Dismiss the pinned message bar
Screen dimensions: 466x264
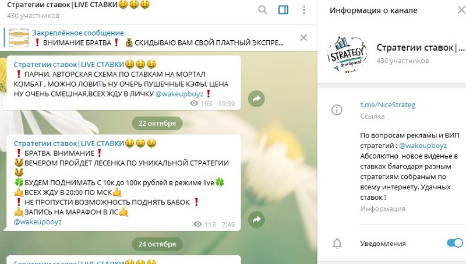point(303,37)
